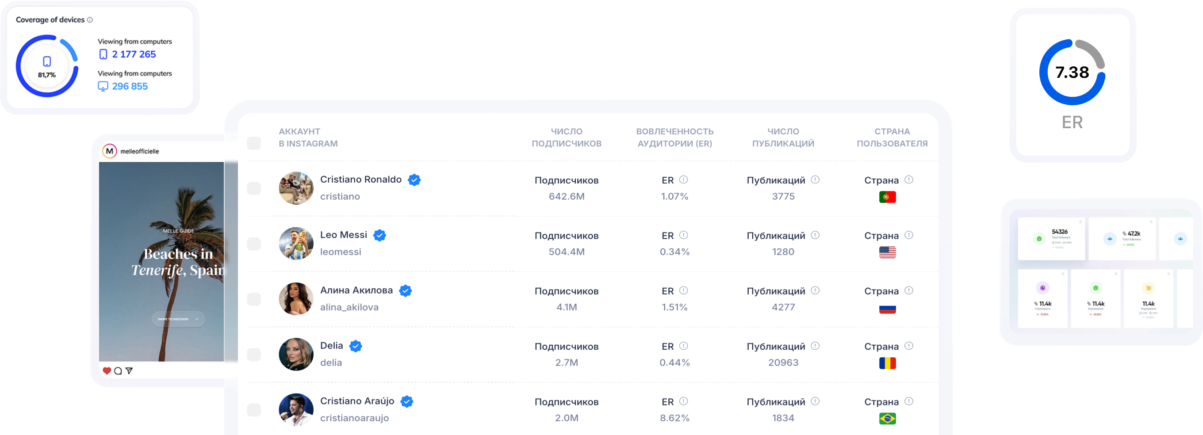Click the Публикаций info icon in Leo Messi's row
This screenshot has width=1203, height=435.
click(815, 235)
